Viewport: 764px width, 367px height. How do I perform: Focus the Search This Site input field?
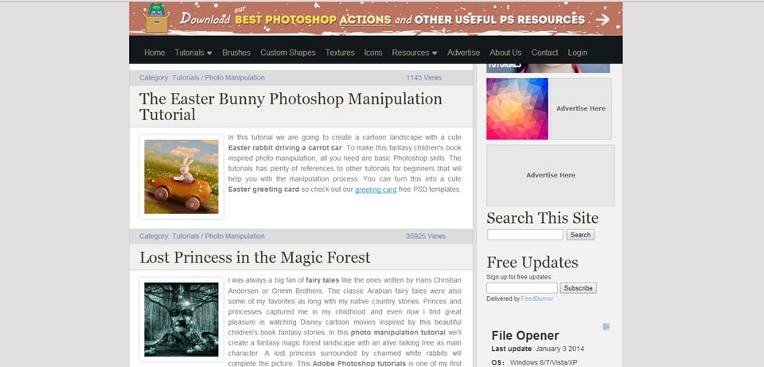pyautogui.click(x=525, y=234)
